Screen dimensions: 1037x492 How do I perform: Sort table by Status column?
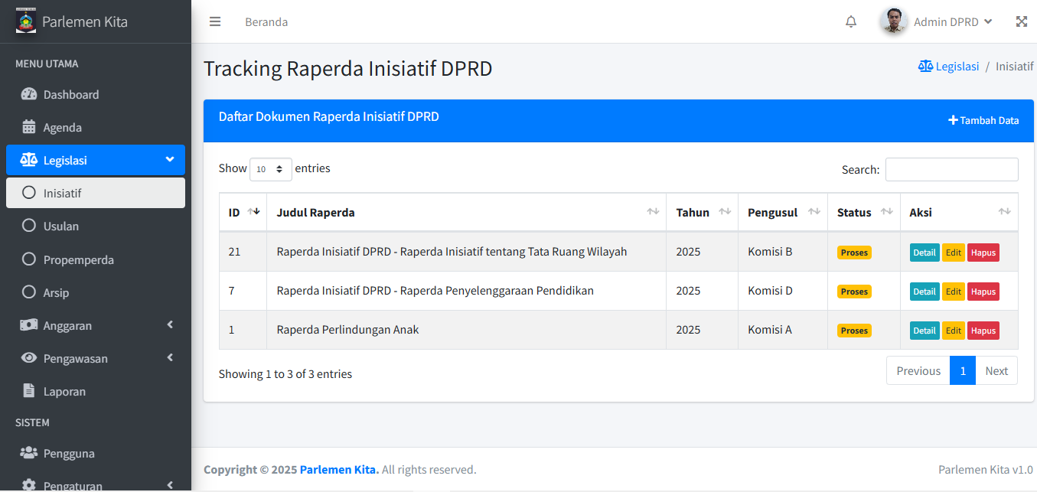click(863, 213)
